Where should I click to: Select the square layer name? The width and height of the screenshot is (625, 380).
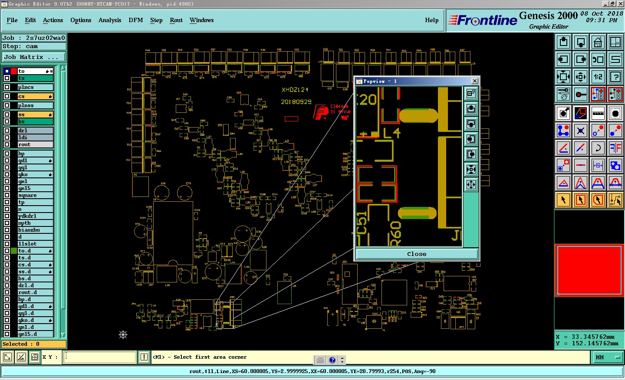tap(35, 195)
